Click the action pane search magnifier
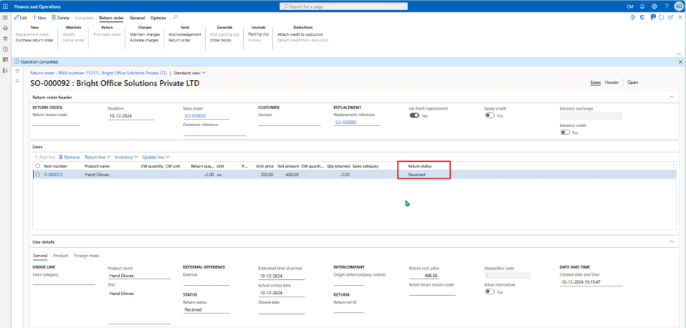686x328 pixels. coord(175,17)
